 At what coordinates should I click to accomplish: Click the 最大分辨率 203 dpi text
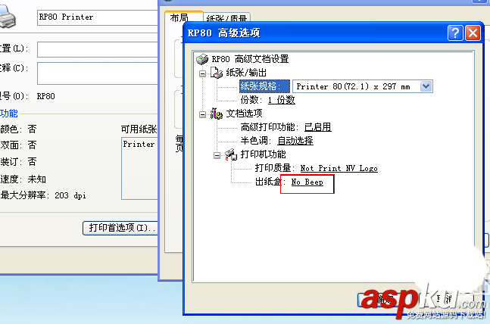(x=43, y=195)
